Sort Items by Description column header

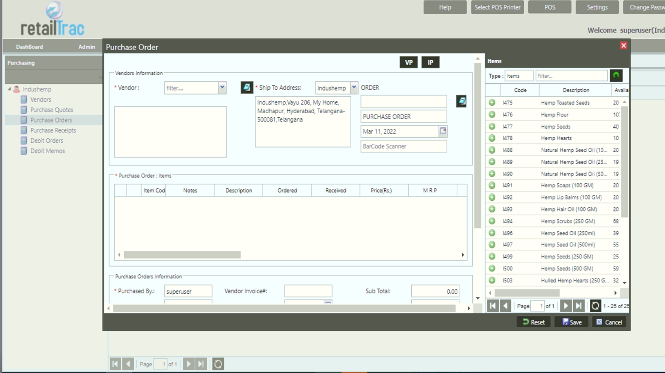(576, 90)
